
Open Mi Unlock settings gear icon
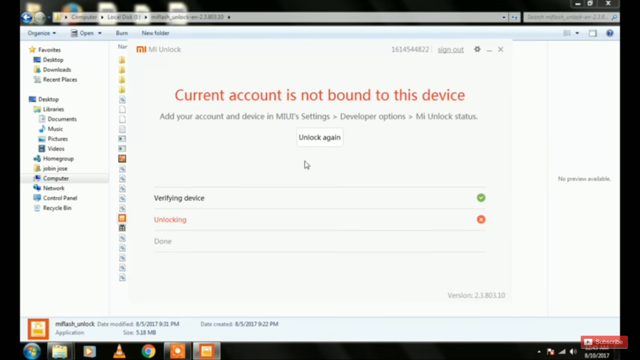[477, 49]
